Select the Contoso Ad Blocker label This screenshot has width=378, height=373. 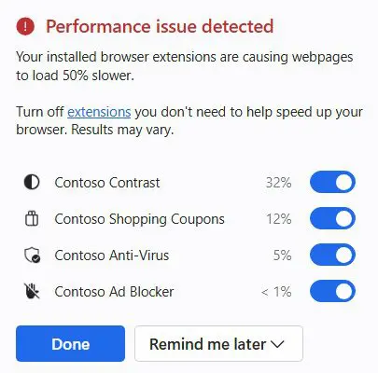[114, 292]
